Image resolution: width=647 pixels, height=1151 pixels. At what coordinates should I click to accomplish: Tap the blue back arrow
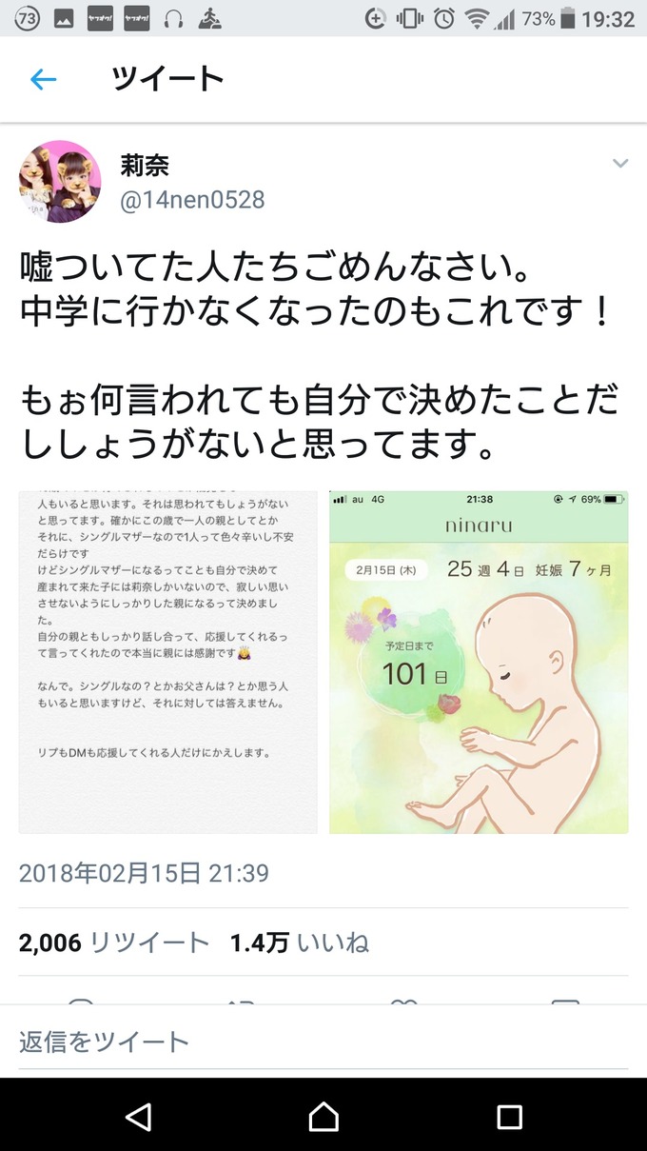pyautogui.click(x=44, y=79)
